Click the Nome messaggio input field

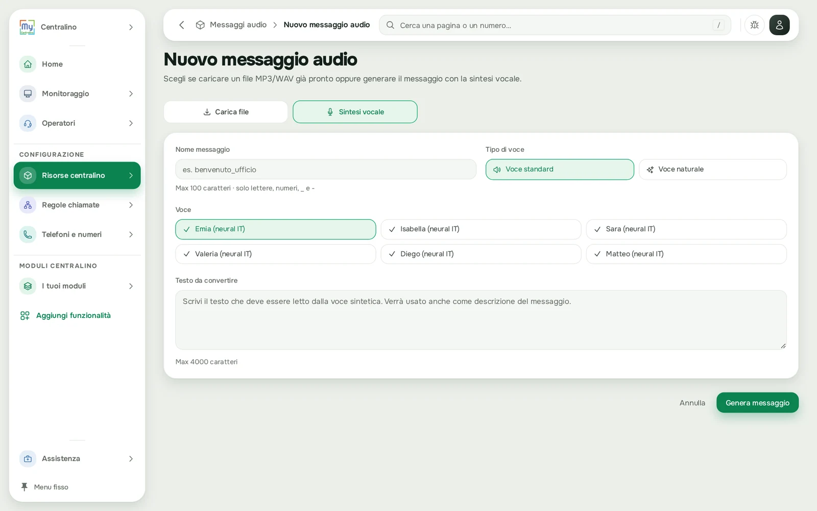pos(326,170)
